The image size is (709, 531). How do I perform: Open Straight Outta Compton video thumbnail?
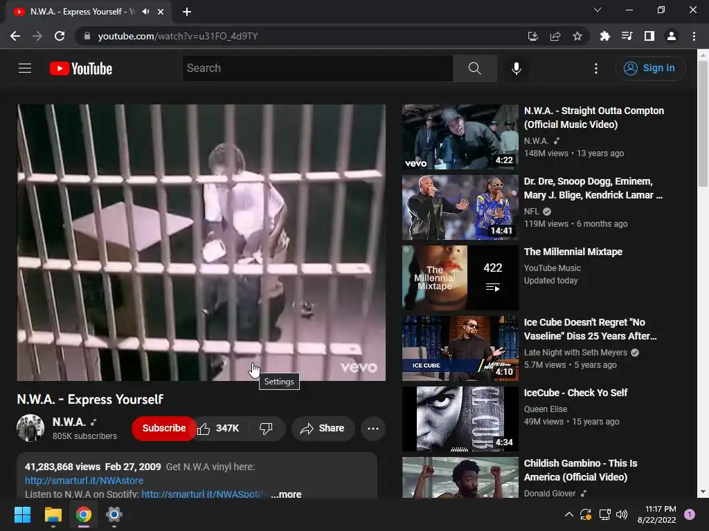coord(460,137)
